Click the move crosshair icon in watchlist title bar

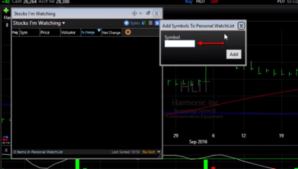tap(135, 13)
